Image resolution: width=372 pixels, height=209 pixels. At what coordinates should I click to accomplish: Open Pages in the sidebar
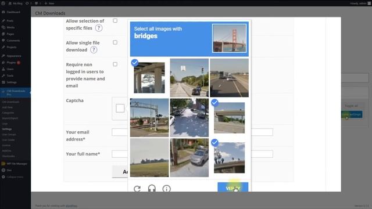tap(10, 34)
